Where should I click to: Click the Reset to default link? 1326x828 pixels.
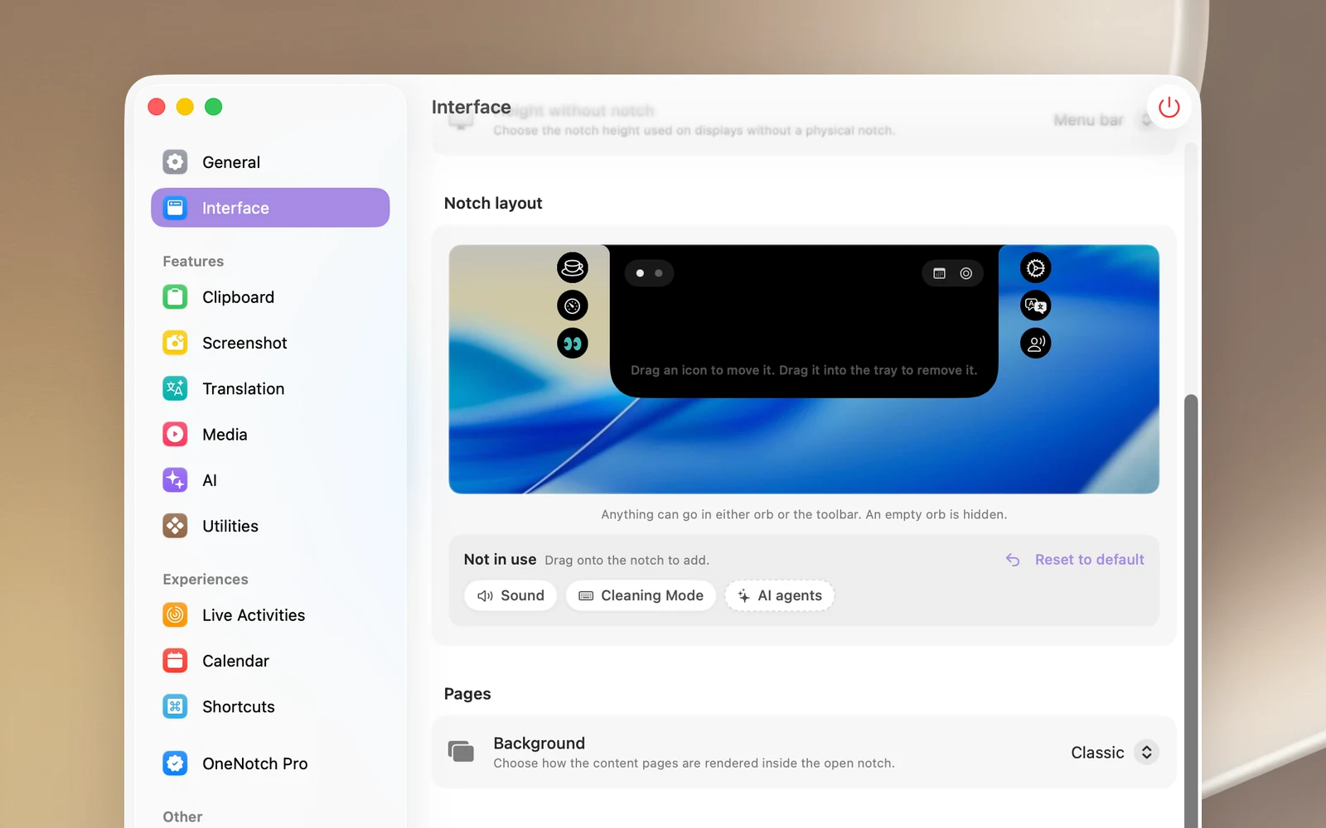[x=1089, y=560]
